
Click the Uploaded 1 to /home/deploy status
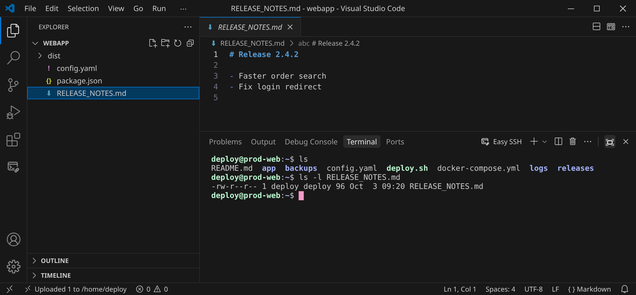click(x=76, y=289)
